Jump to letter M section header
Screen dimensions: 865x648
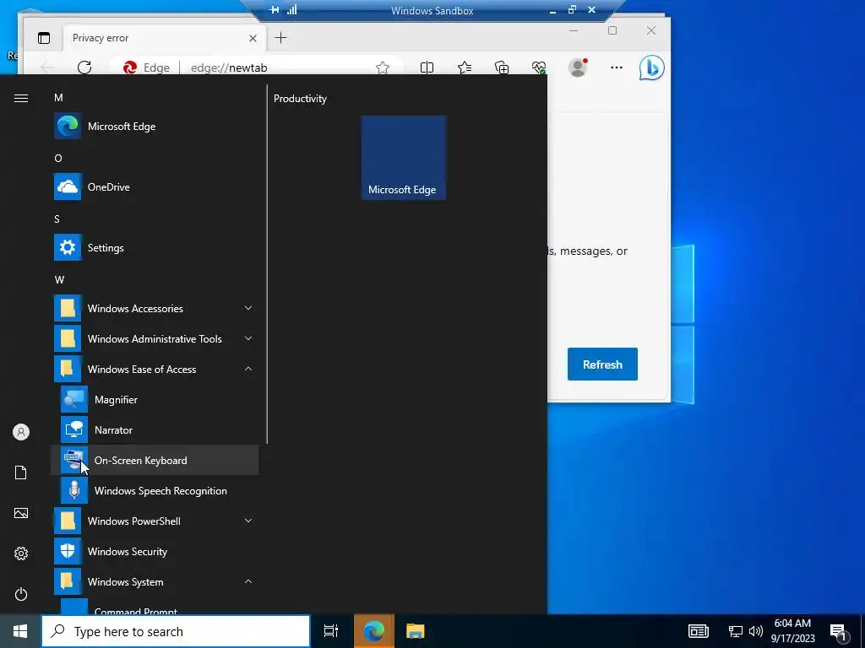pyautogui.click(x=58, y=98)
